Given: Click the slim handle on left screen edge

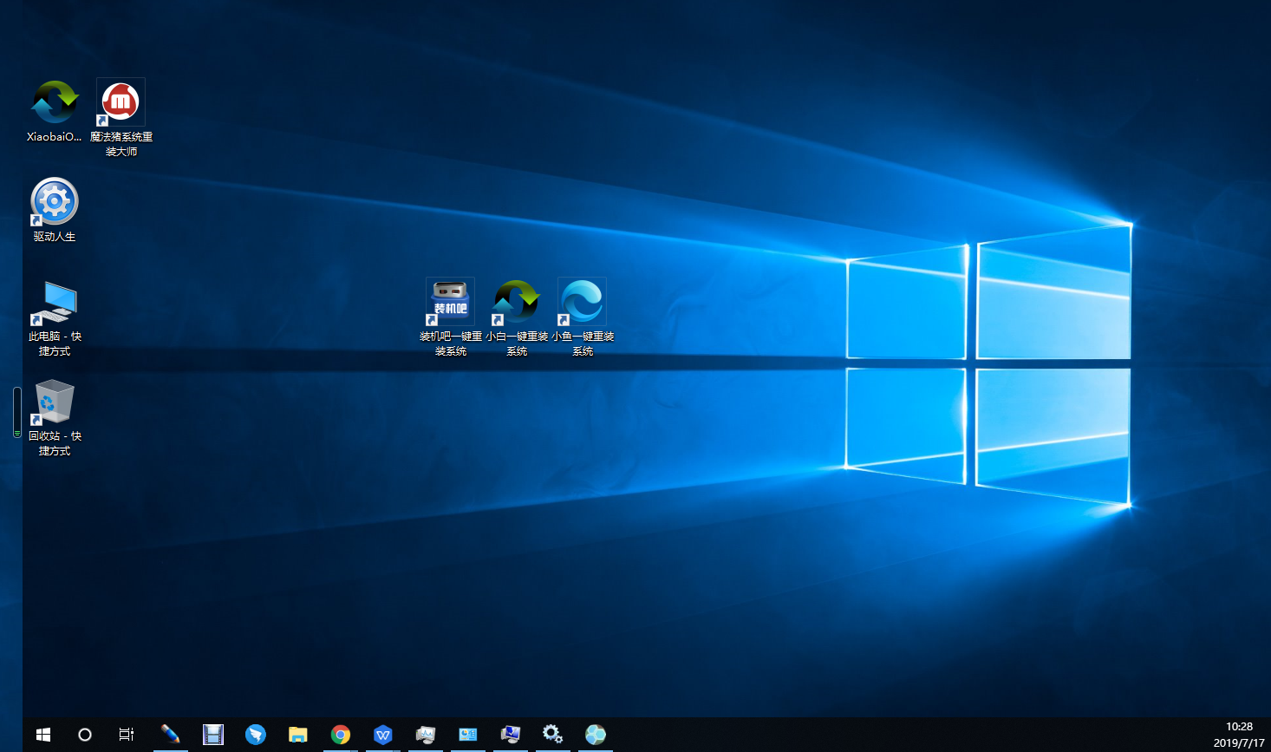Looking at the screenshot, I should click(x=16, y=412).
